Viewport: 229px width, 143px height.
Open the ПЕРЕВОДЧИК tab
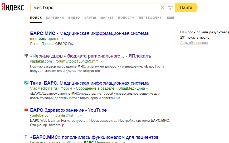[x=150, y=18]
